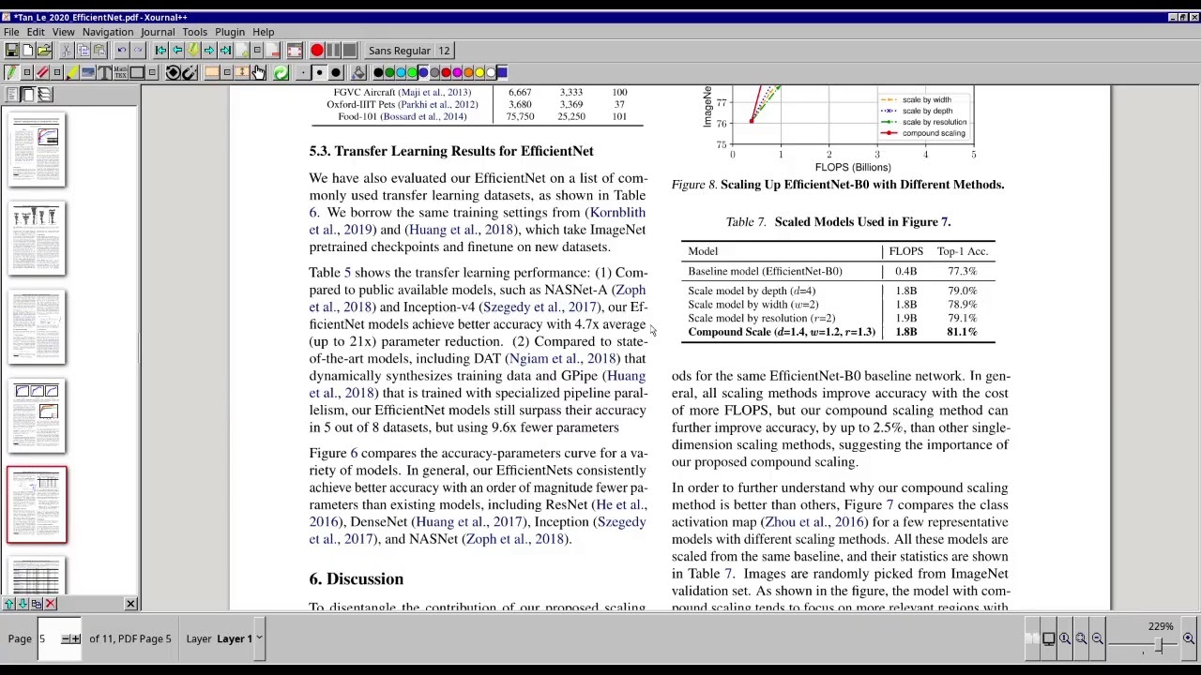Open the File menu
The image size is (1201, 675).
click(11, 32)
